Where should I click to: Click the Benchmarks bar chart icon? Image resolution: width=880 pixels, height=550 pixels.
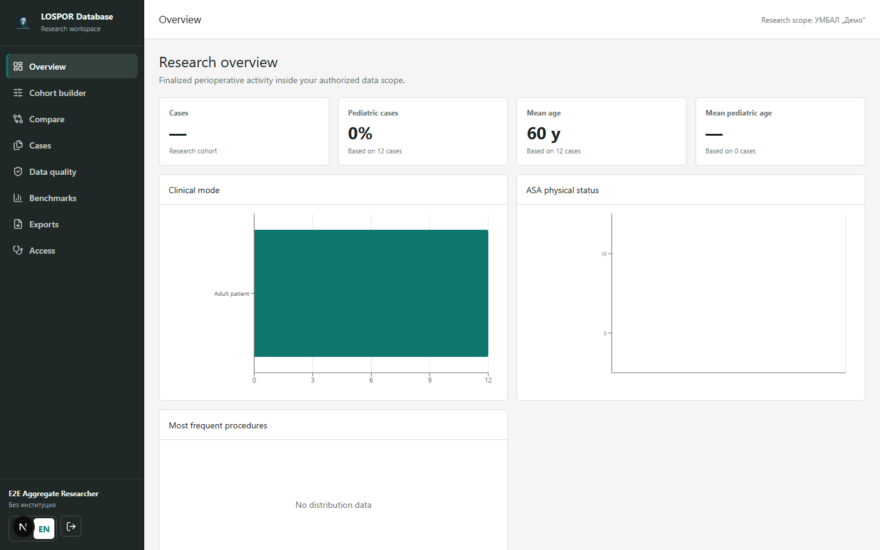coord(18,198)
